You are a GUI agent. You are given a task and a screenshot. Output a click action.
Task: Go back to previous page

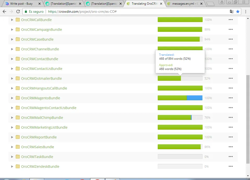pyautogui.click(x=4, y=11)
